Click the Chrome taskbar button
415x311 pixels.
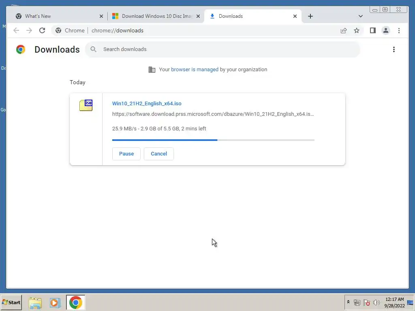pos(76,302)
